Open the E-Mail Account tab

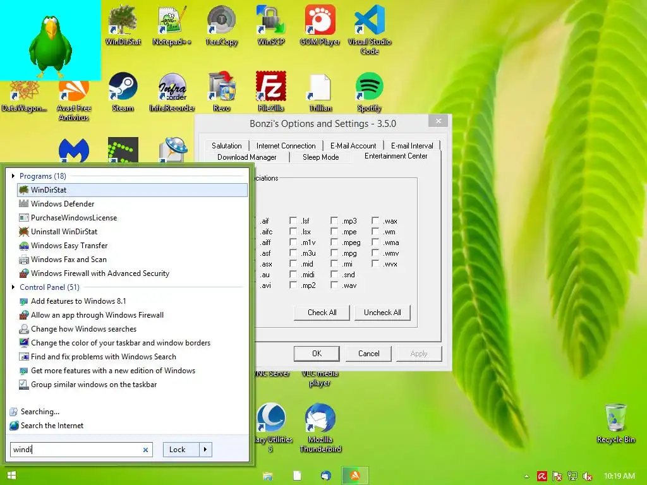click(x=353, y=146)
